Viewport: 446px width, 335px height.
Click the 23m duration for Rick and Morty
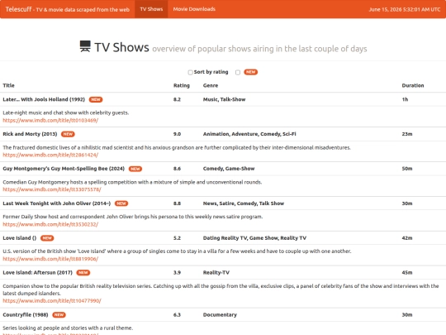(x=407, y=134)
